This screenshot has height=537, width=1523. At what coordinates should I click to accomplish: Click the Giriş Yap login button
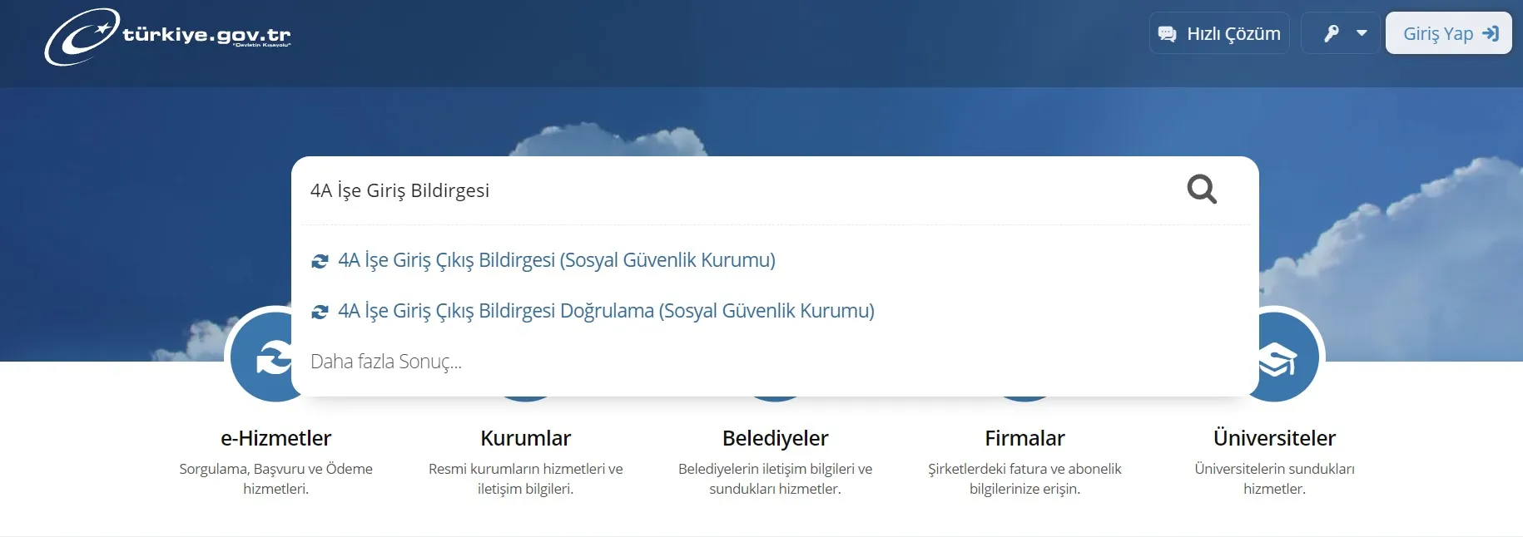point(1449,33)
